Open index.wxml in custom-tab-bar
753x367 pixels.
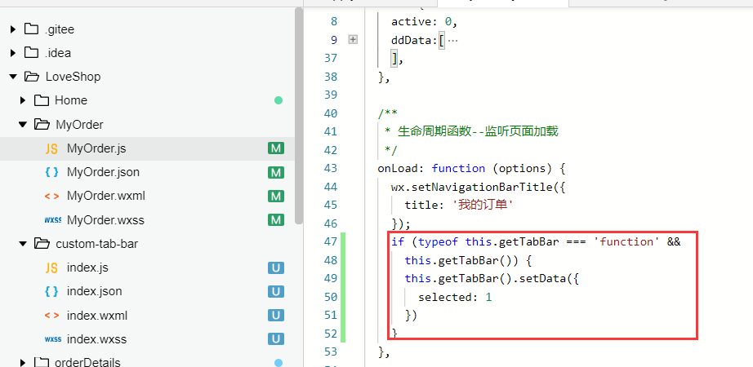pos(97,315)
